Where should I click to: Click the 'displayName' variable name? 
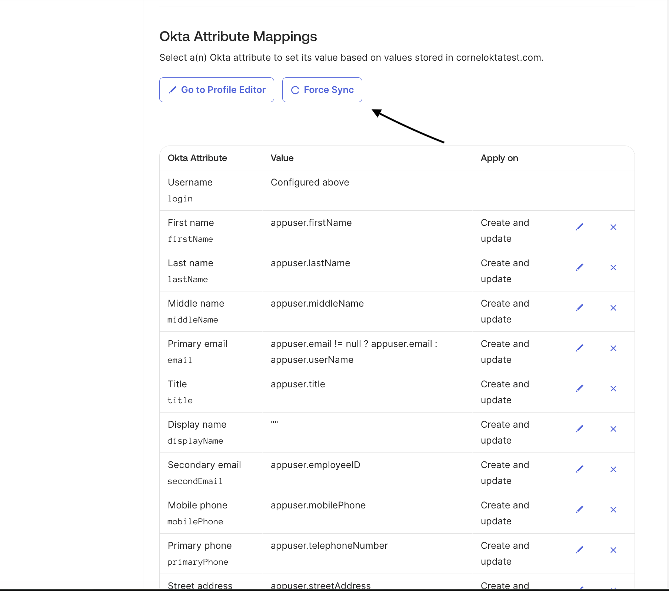[195, 441]
